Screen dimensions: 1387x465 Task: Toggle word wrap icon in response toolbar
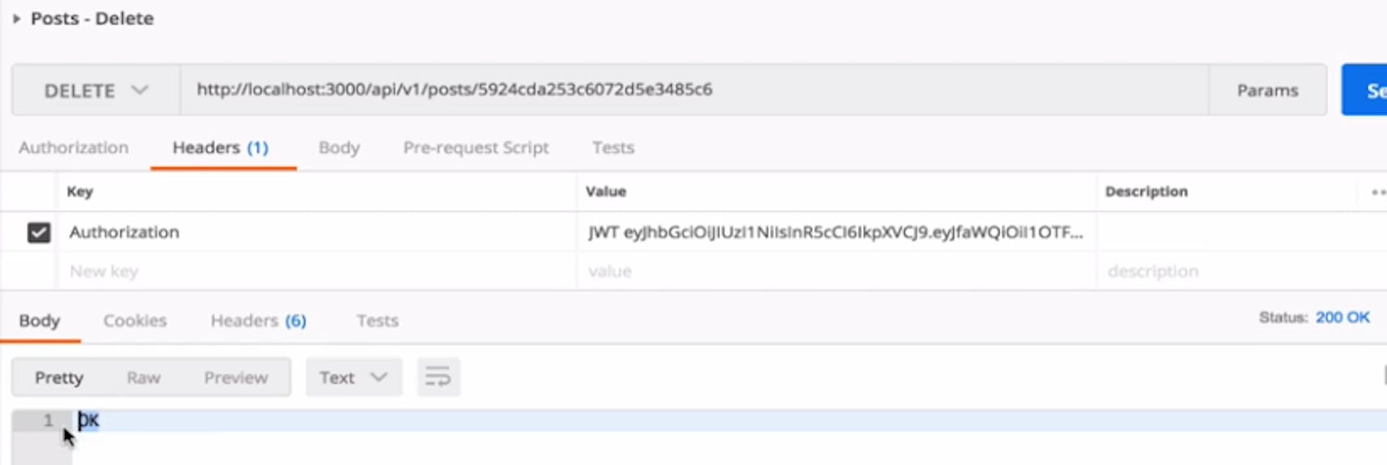438,377
